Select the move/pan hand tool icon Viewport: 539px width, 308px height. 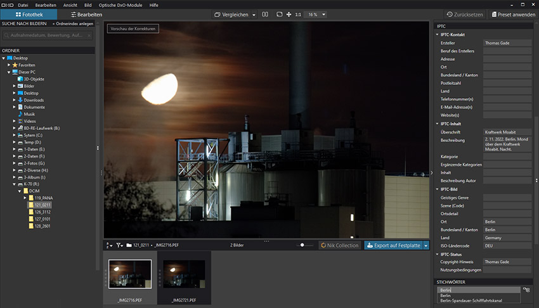[289, 14]
